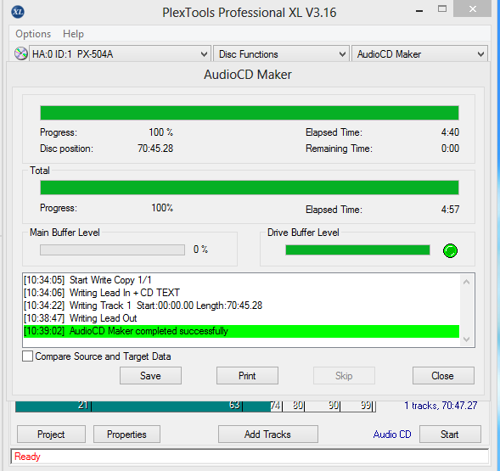Enable Compare Source and Target Data checkbox
Image resolution: width=500 pixels, height=471 pixels.
point(27,356)
